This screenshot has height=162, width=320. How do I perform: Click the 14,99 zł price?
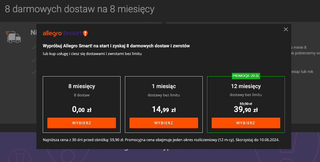click(x=164, y=109)
